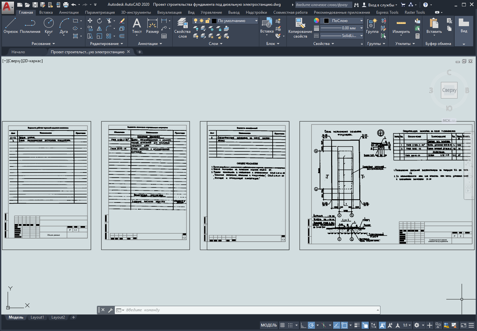Select the Дуга arc tool
The height and width of the screenshot is (331, 477).
coord(64,26)
